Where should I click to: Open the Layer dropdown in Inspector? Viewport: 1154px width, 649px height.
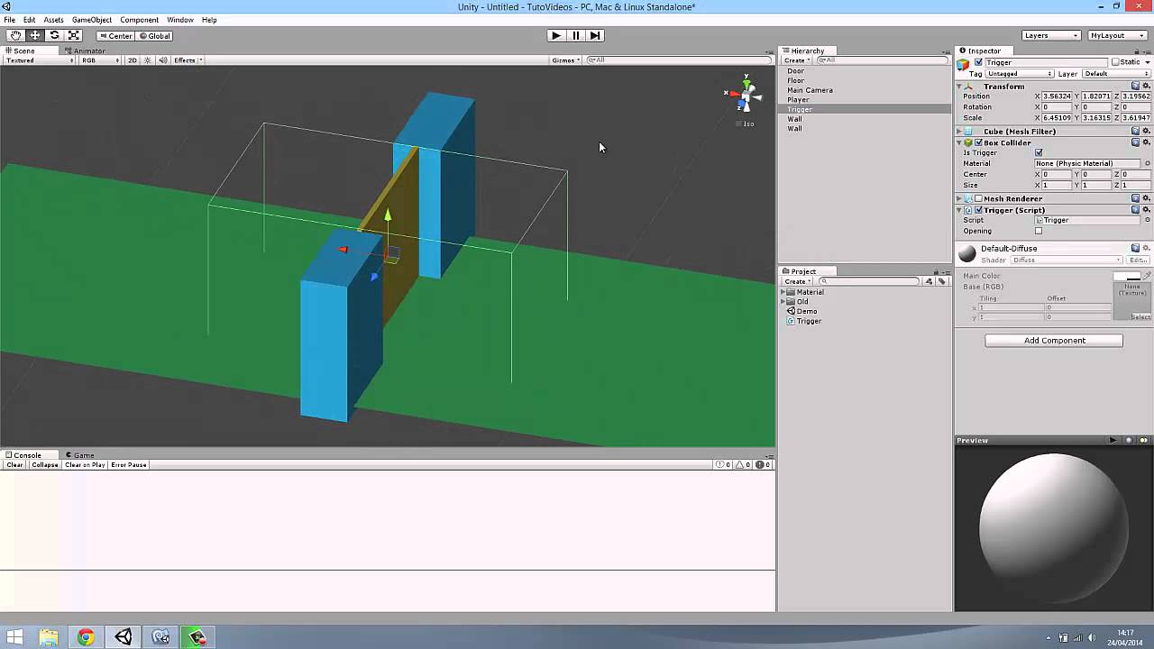pos(1114,74)
